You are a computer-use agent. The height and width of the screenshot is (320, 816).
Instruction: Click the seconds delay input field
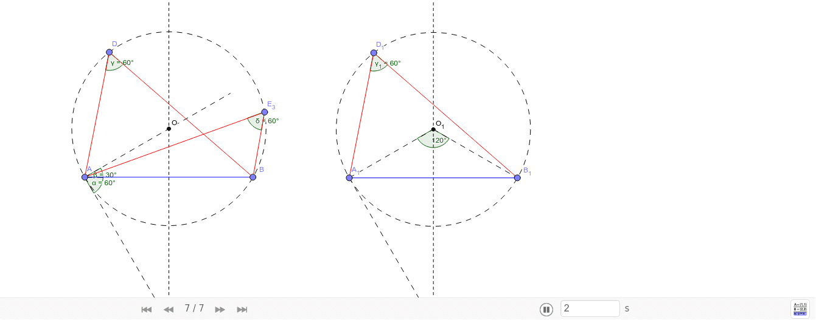590,308
